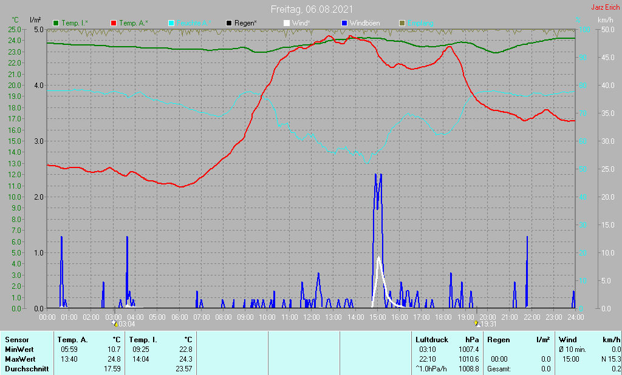Click the sunrise icon at 03:04
The height and width of the screenshot is (375, 622).
115,324
